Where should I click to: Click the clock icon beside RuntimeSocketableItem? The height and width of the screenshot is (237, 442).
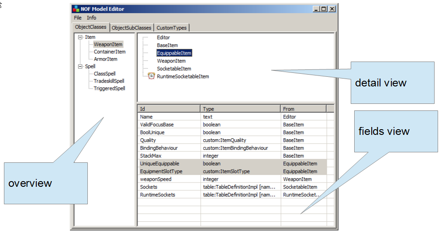coord(151,76)
